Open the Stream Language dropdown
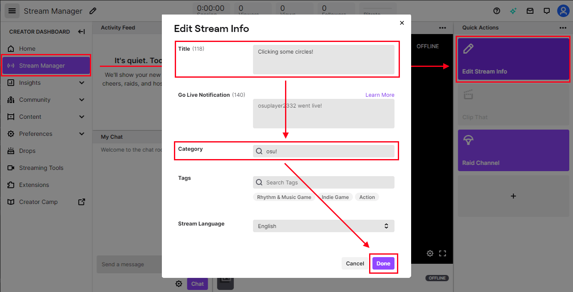Screen dimensions: 573x292 point(324,226)
